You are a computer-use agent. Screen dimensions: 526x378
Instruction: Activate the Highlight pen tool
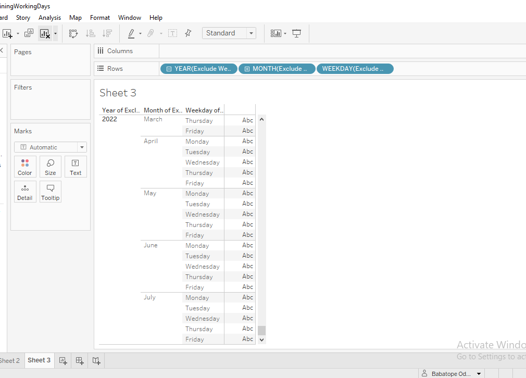[x=131, y=33]
